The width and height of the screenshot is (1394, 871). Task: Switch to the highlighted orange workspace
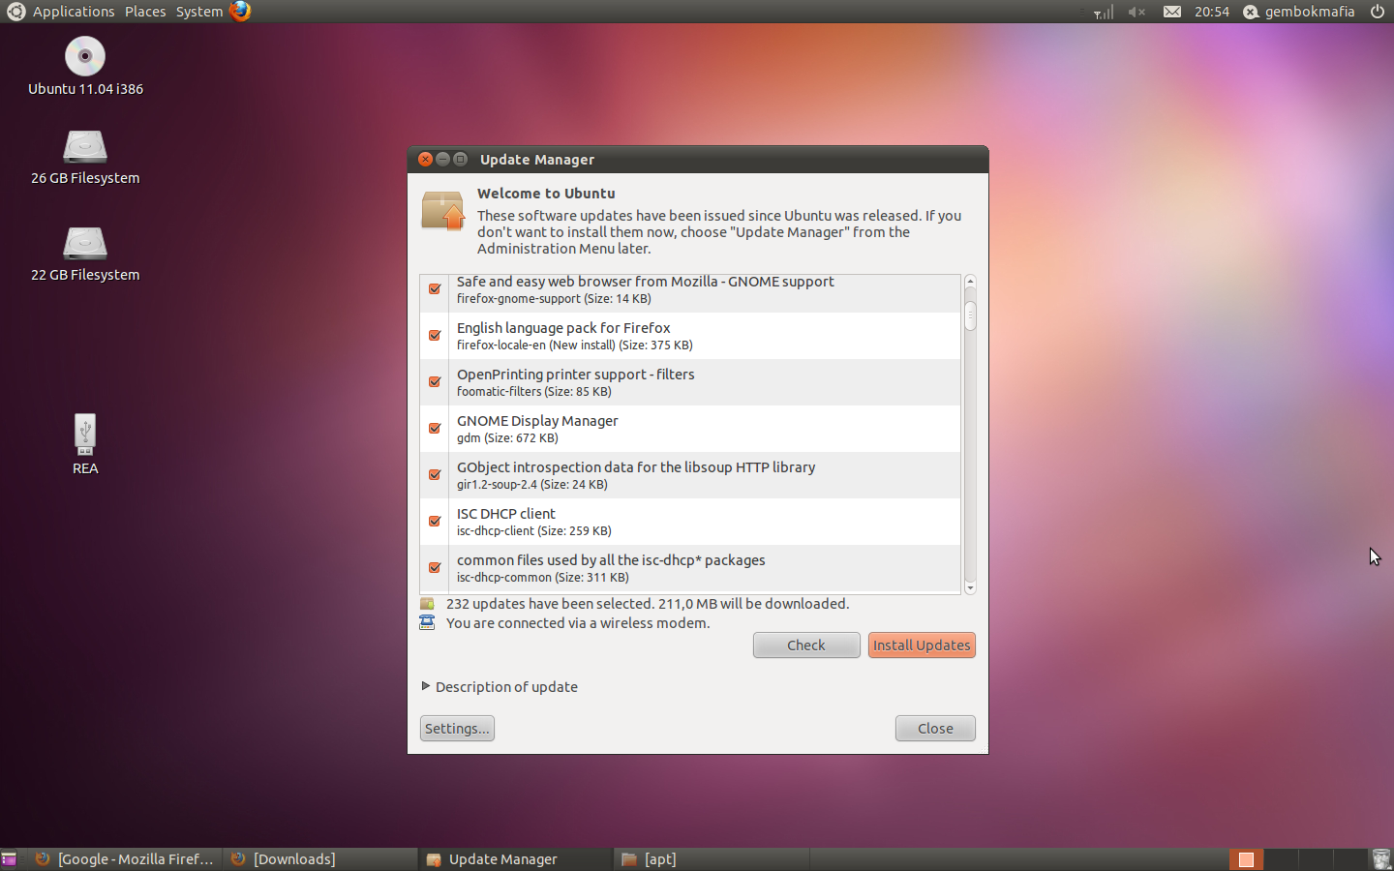(x=1246, y=859)
